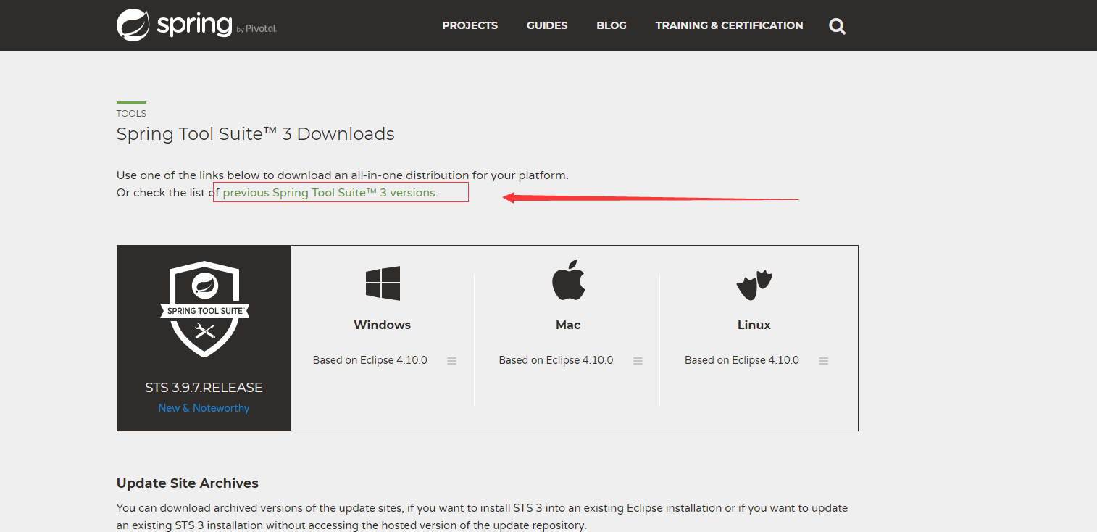Click Based on Eclipse 4.10.0 under Windows
The image size is (1097, 532).
point(370,360)
